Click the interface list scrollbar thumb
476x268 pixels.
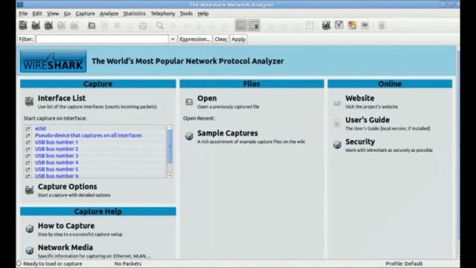(170, 147)
